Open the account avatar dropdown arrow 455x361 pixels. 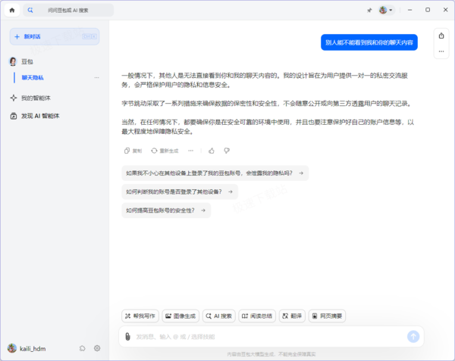point(391,10)
